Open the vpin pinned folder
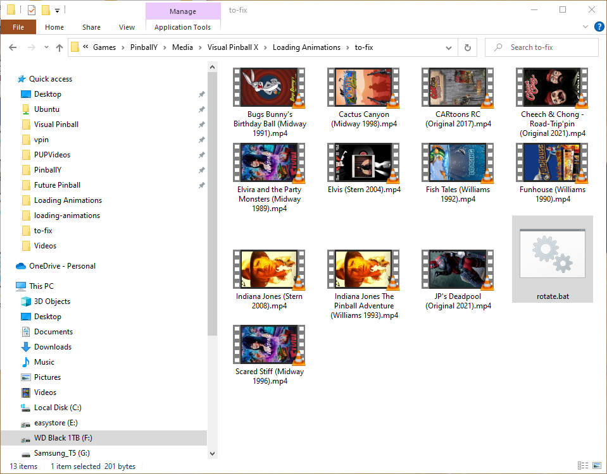607x474 pixels. 41,140
